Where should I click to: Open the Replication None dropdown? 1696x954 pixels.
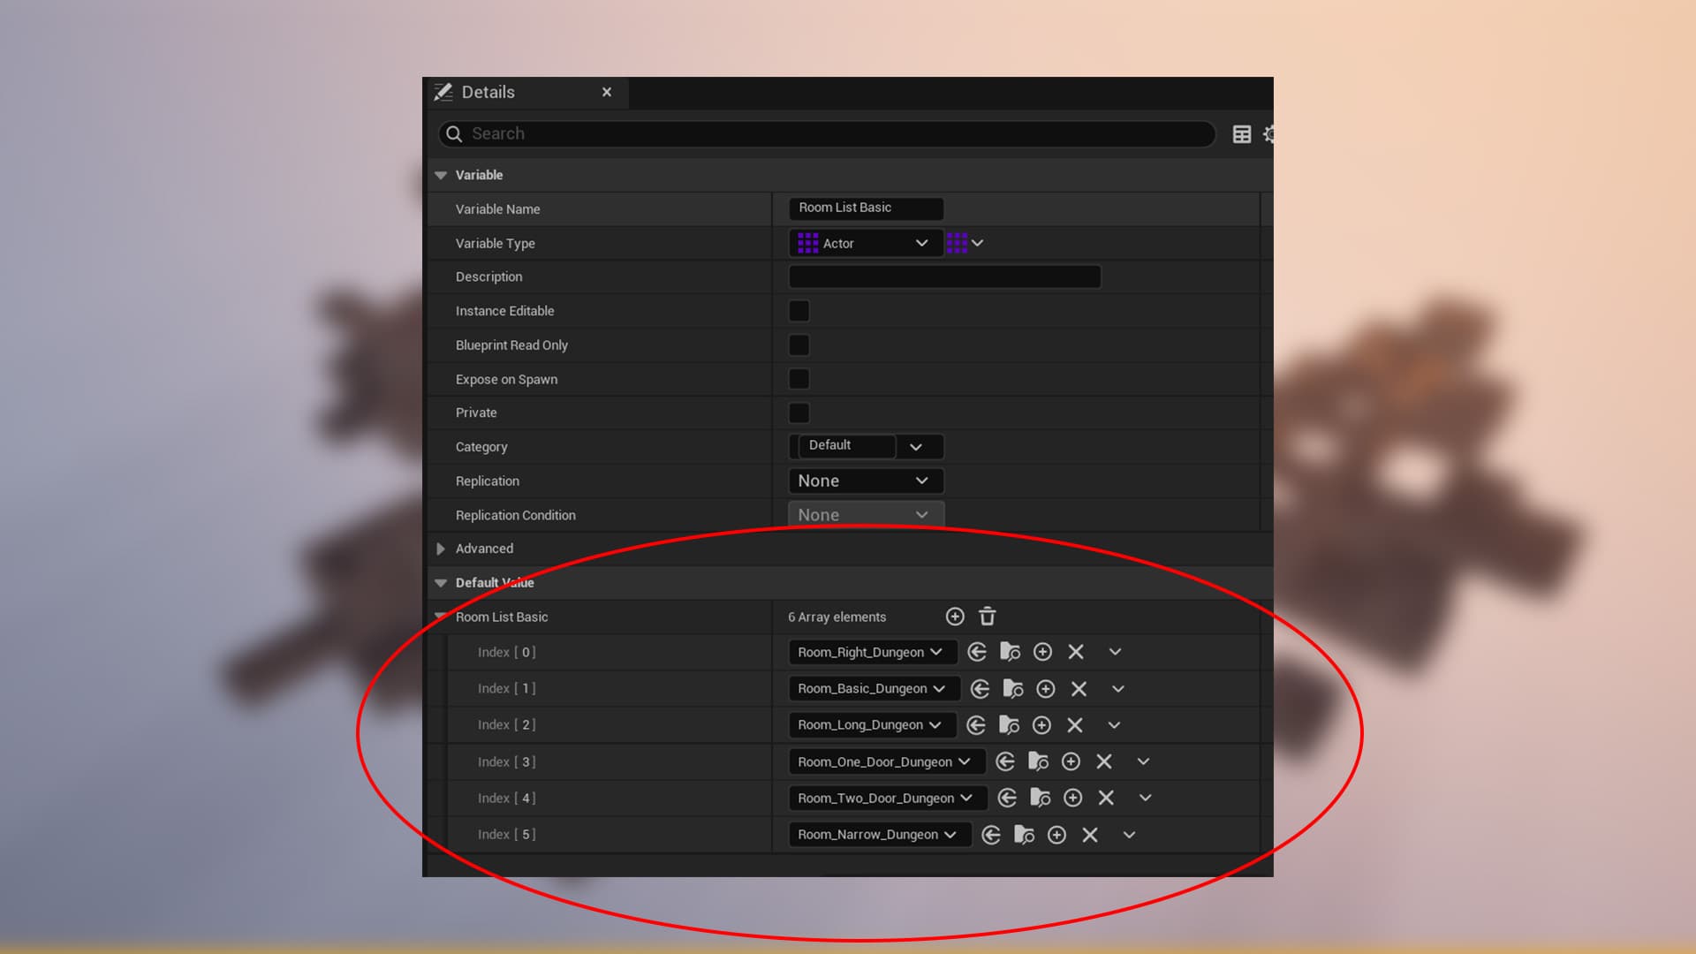tap(866, 481)
